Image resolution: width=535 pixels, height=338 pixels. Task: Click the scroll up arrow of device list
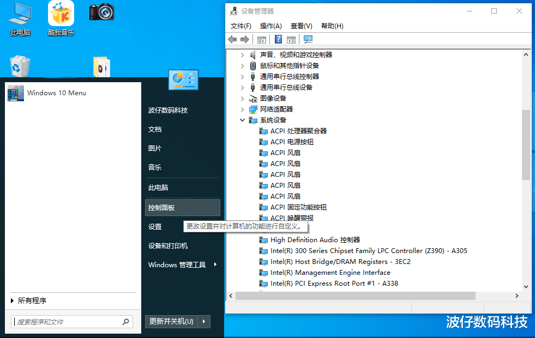click(x=526, y=54)
